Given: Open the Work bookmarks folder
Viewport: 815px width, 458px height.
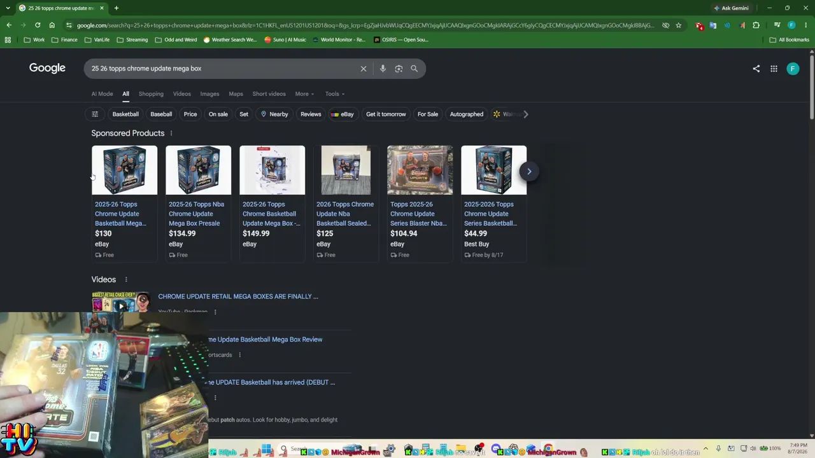Looking at the screenshot, I should (x=34, y=39).
